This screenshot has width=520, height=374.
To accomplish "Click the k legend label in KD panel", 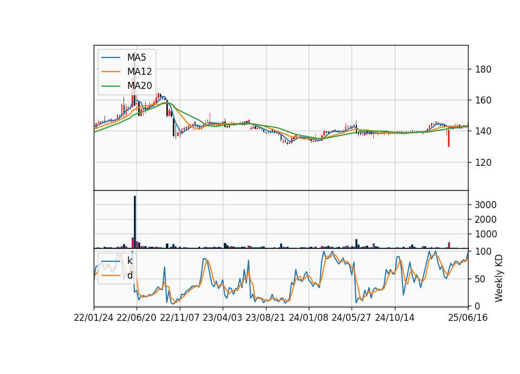I will tap(129, 261).
